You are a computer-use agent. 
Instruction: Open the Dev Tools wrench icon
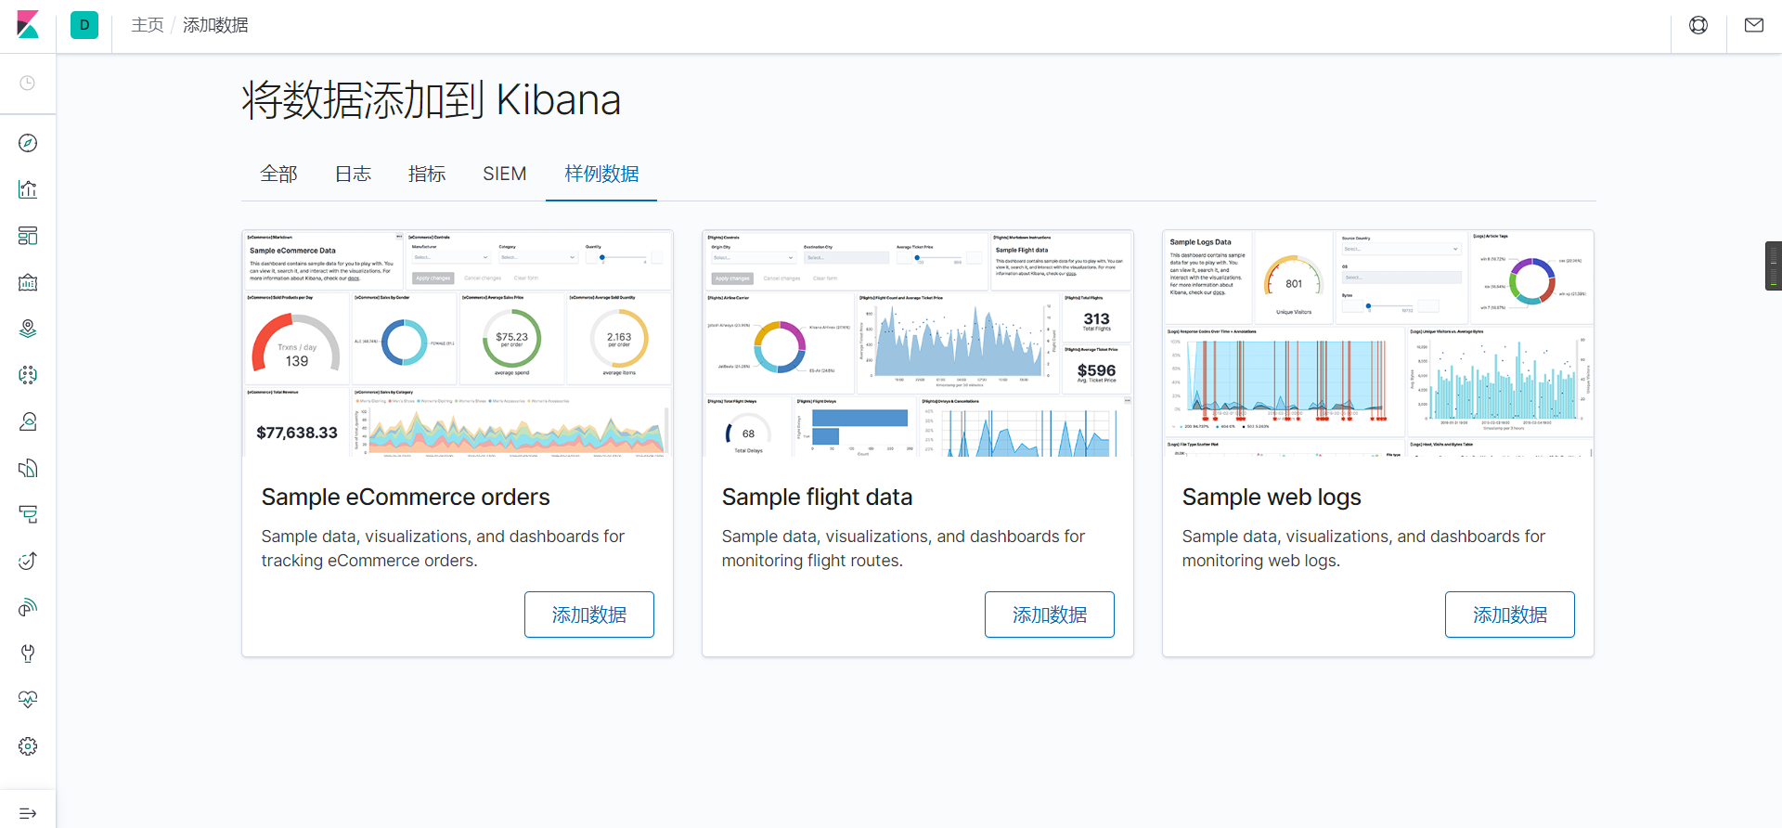28,653
